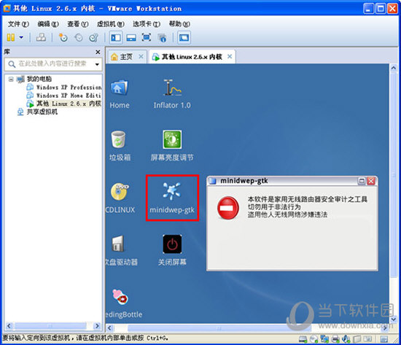
Task: Close the library (库) panel
Action: 98,53
